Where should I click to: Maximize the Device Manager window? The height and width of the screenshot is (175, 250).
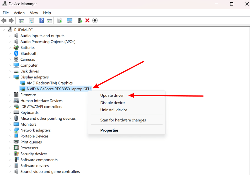pos(231,4)
